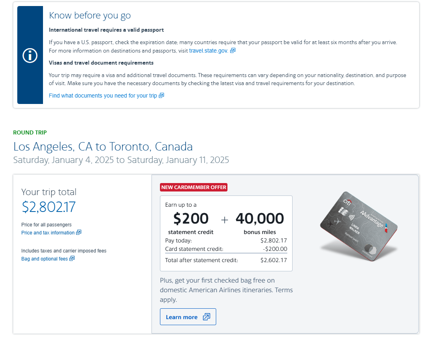Click the 'Know before you go' heading
This screenshot has width=430, height=340.
click(x=90, y=16)
